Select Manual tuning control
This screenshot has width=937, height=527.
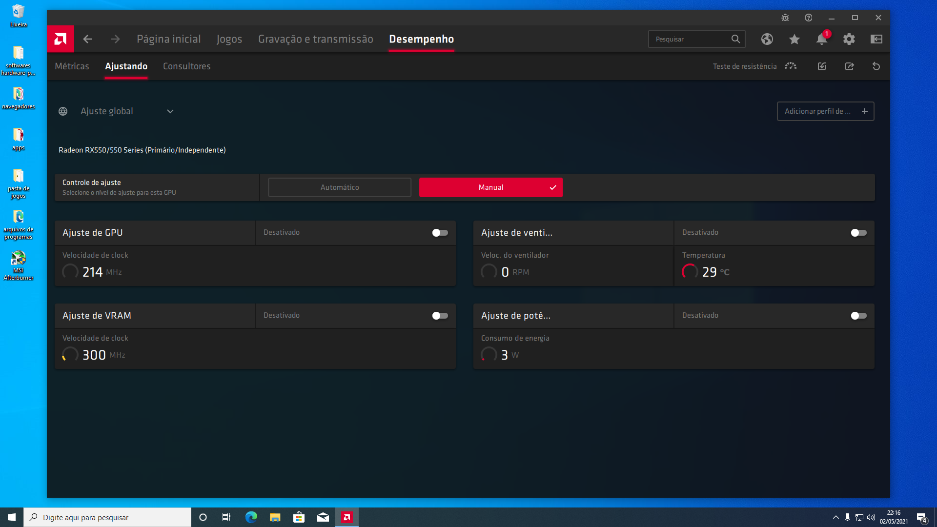(x=491, y=187)
